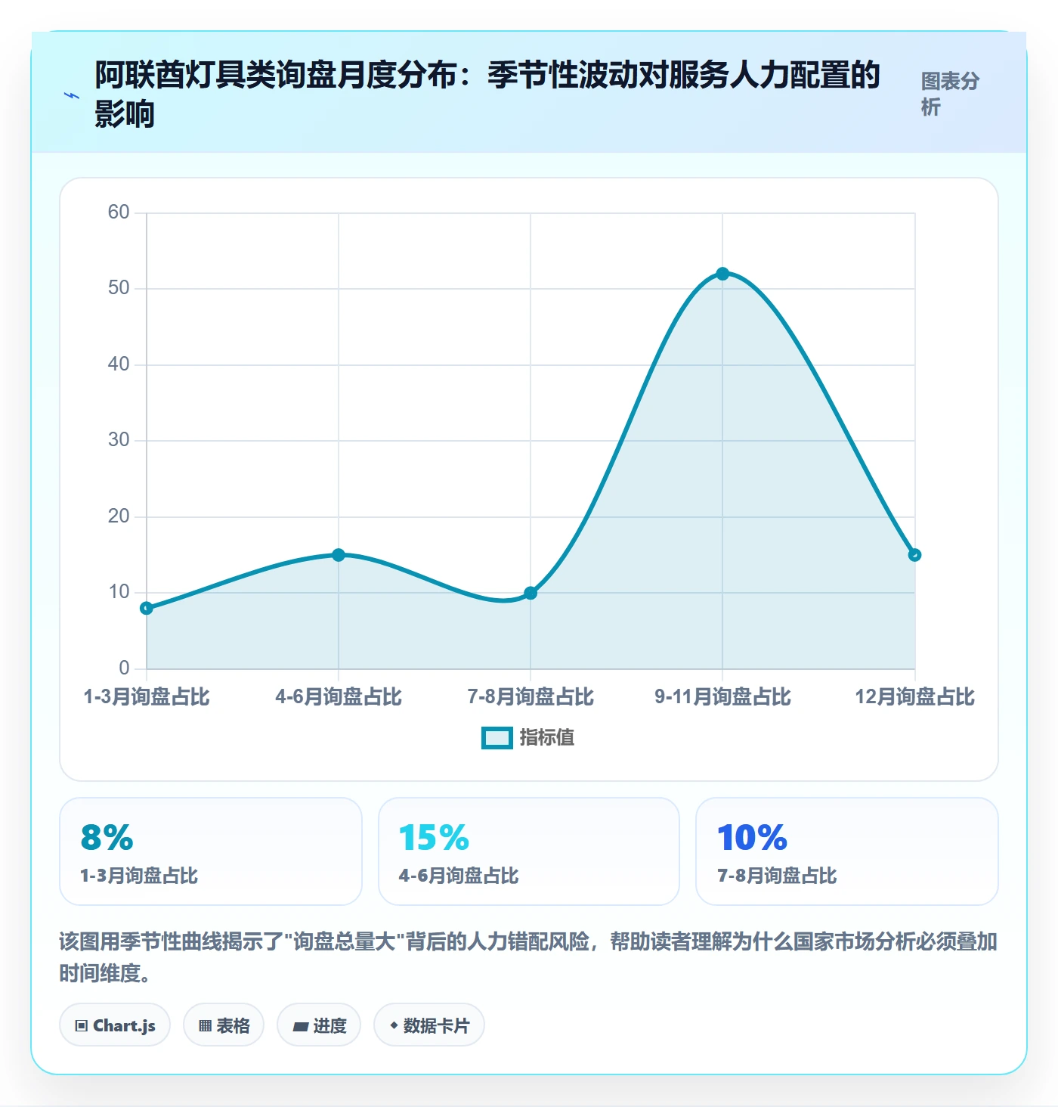Screen dimensions: 1058x1107
Task: Click the 4-6月询盘占比 data point on the chart
Action: [339, 555]
